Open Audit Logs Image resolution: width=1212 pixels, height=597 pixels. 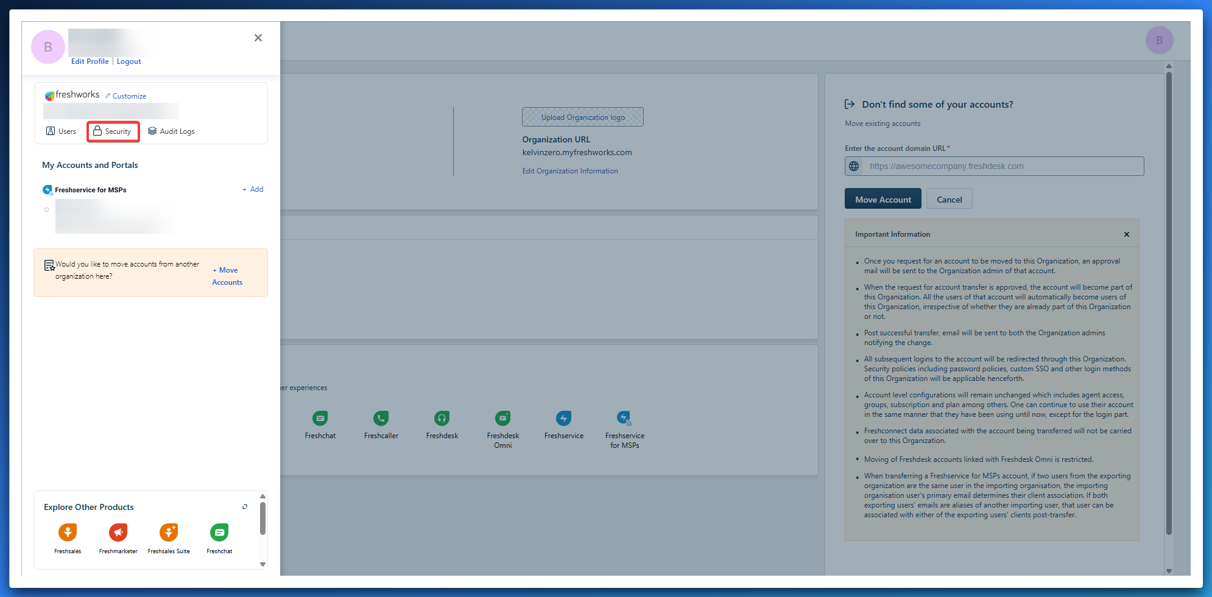pos(172,131)
